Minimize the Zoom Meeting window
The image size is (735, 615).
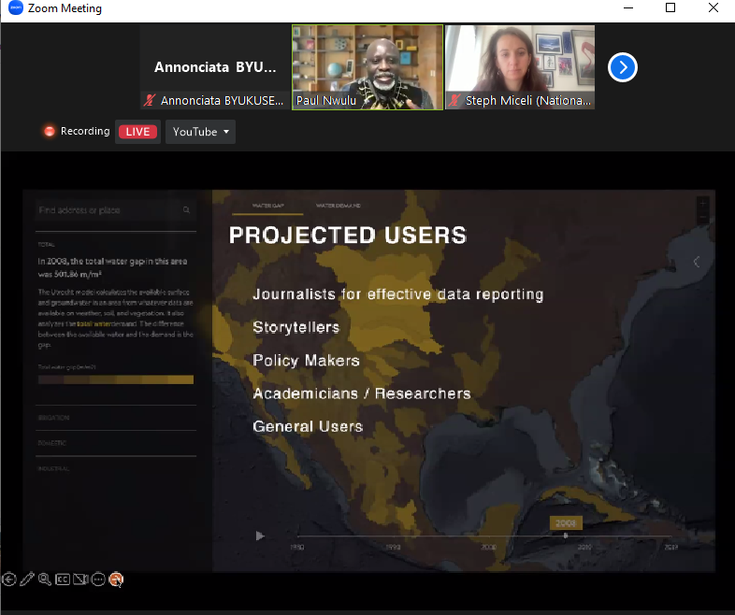[628, 8]
